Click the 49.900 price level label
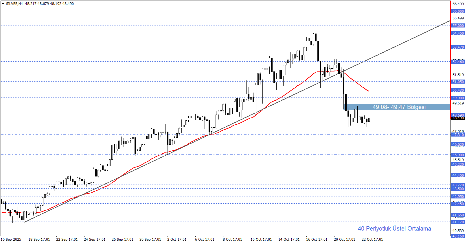This screenshot has width=467, height=243. click(x=458, y=98)
